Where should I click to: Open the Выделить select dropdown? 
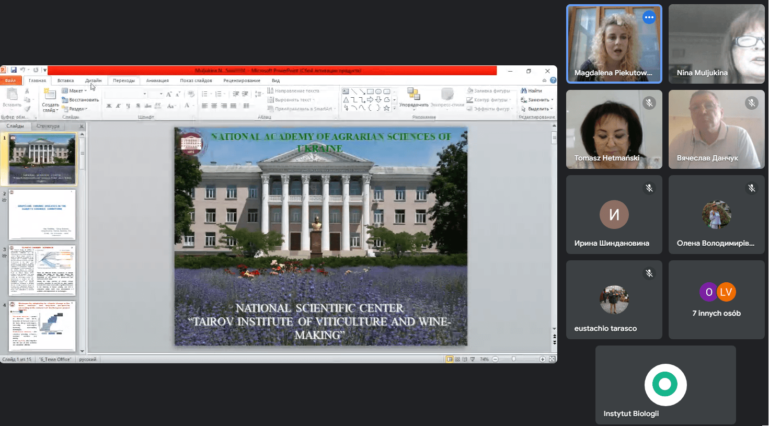pos(537,109)
